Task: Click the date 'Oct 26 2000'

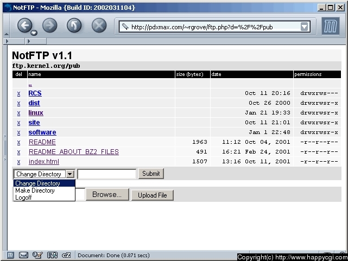Action: (269, 103)
